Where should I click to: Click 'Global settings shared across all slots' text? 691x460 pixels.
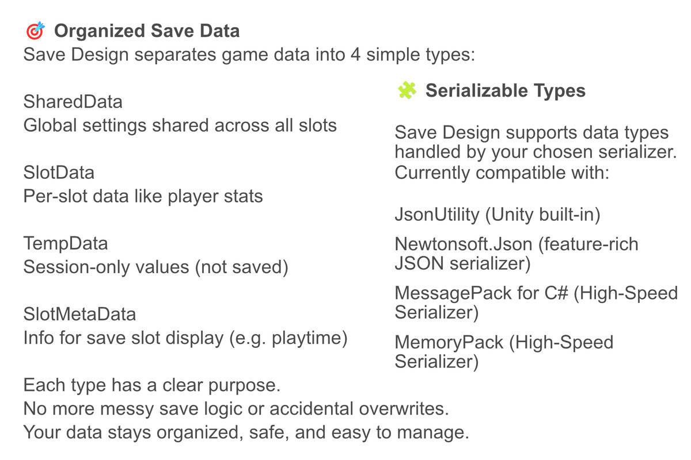(180, 125)
